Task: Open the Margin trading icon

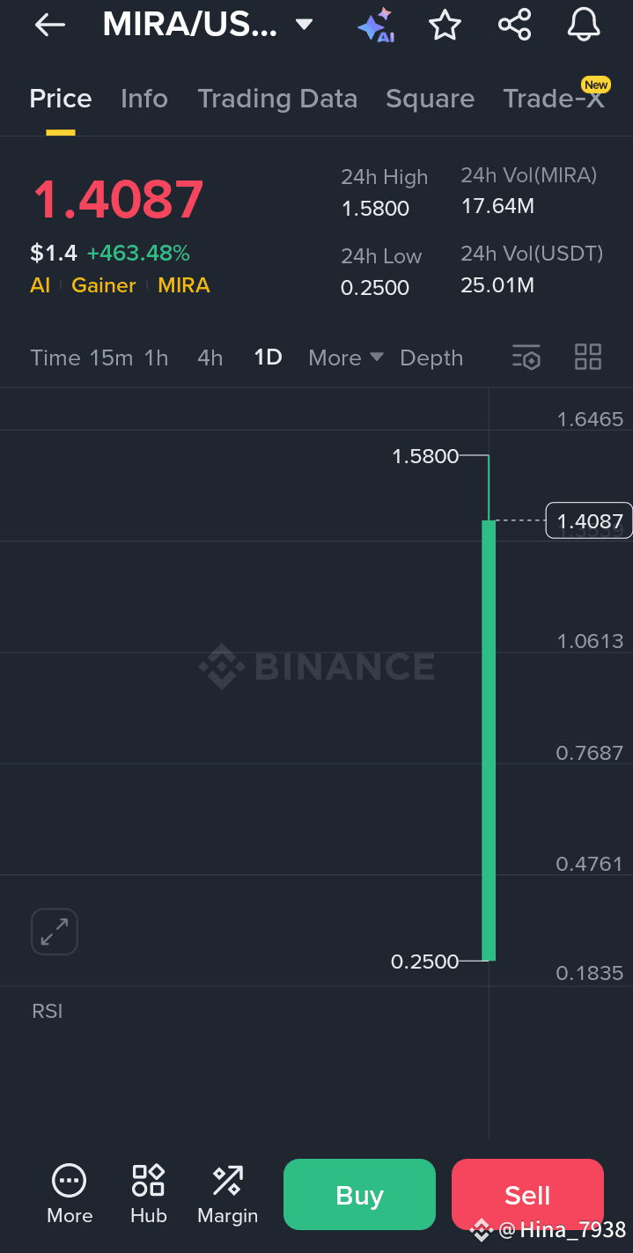Action: pos(227,1195)
